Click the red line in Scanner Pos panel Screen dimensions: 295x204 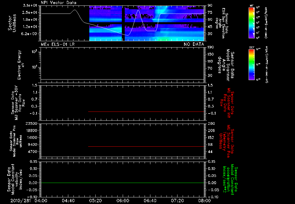click(x=146, y=146)
